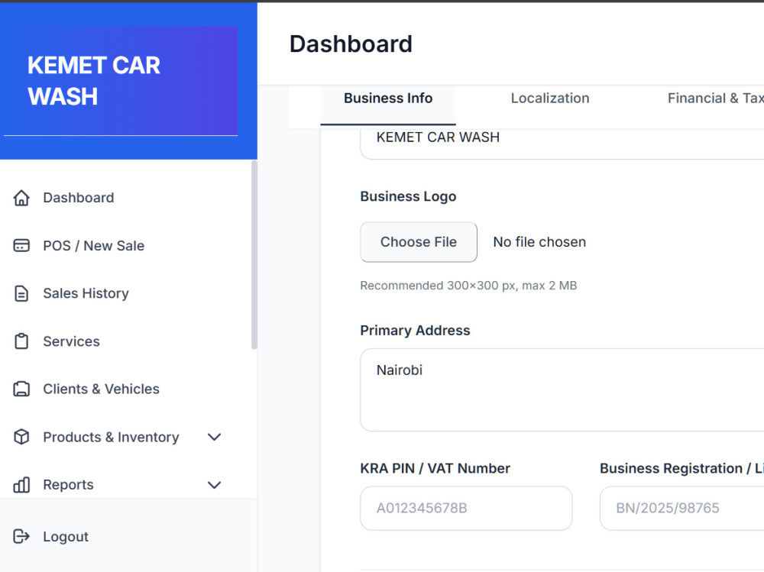Switch to the Localization tab
The width and height of the screenshot is (764, 572).
[550, 99]
